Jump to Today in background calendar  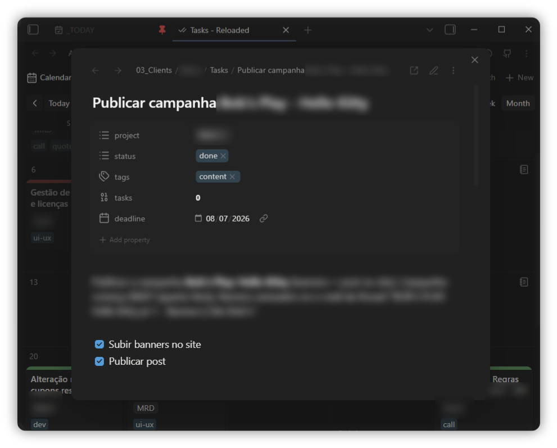coord(59,103)
